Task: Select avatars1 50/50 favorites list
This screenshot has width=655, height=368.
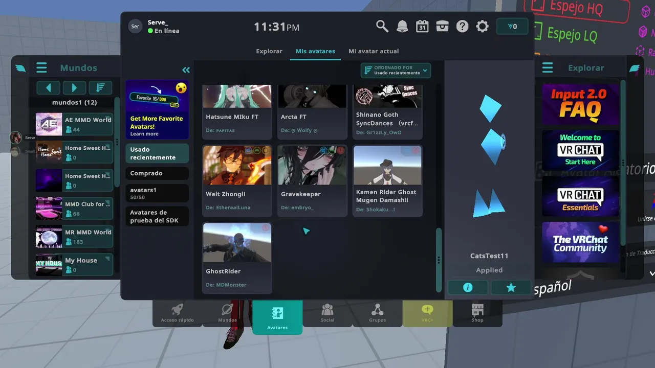Action: click(x=157, y=193)
